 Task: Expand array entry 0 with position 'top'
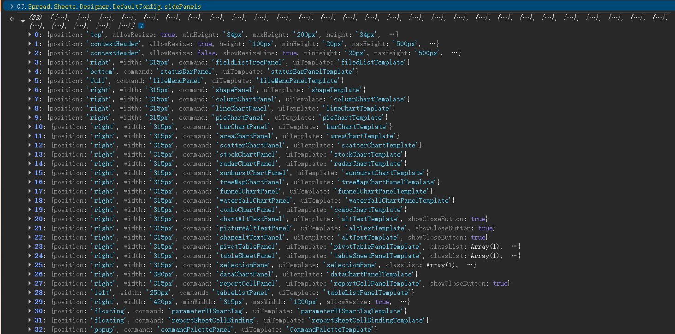30,35
